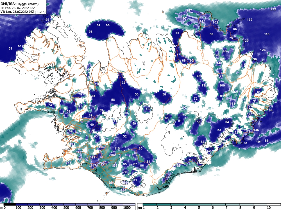Screen dimensions: 281x210
Task: Click the black 0–100 m legend swatch
Action: (10, 205)
